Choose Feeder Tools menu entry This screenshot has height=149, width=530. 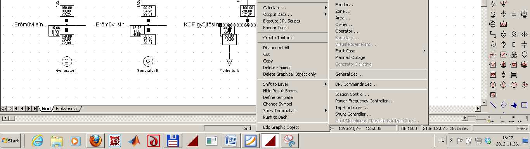[293, 28]
